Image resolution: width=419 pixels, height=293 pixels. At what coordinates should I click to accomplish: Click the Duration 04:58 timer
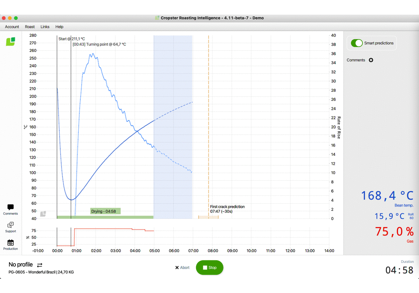399,270
